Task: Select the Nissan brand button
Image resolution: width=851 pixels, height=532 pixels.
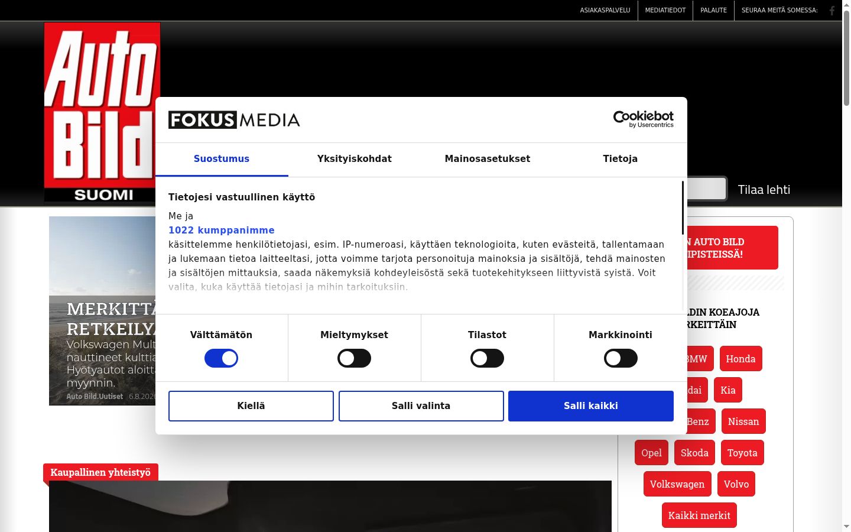Action: click(743, 421)
